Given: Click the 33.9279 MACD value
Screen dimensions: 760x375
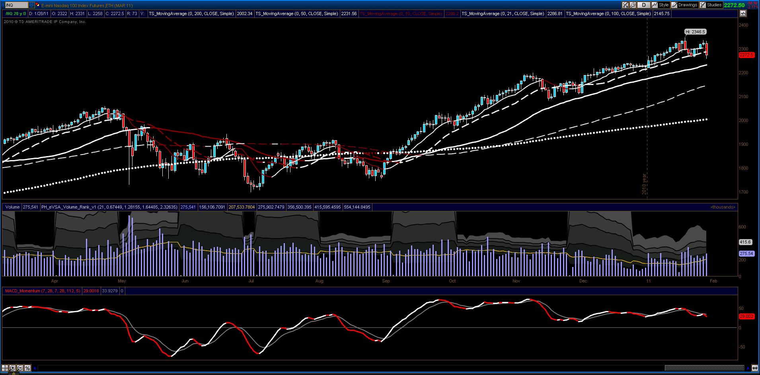Looking at the screenshot, I should click(109, 291).
